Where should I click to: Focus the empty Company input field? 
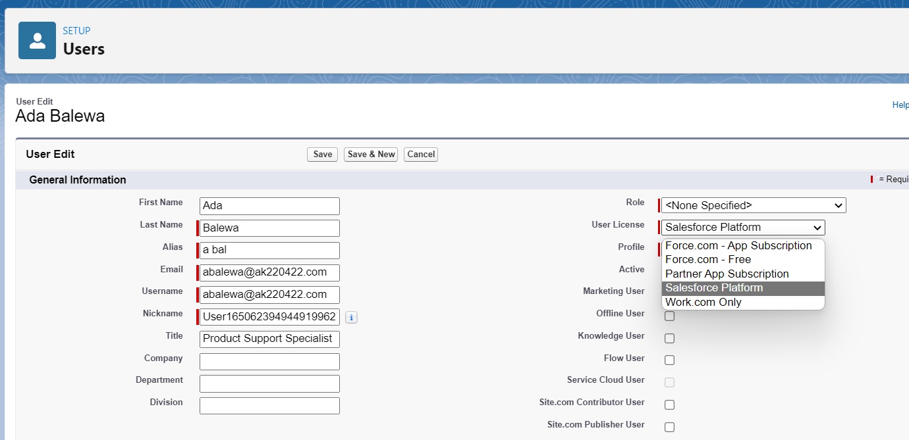click(269, 362)
